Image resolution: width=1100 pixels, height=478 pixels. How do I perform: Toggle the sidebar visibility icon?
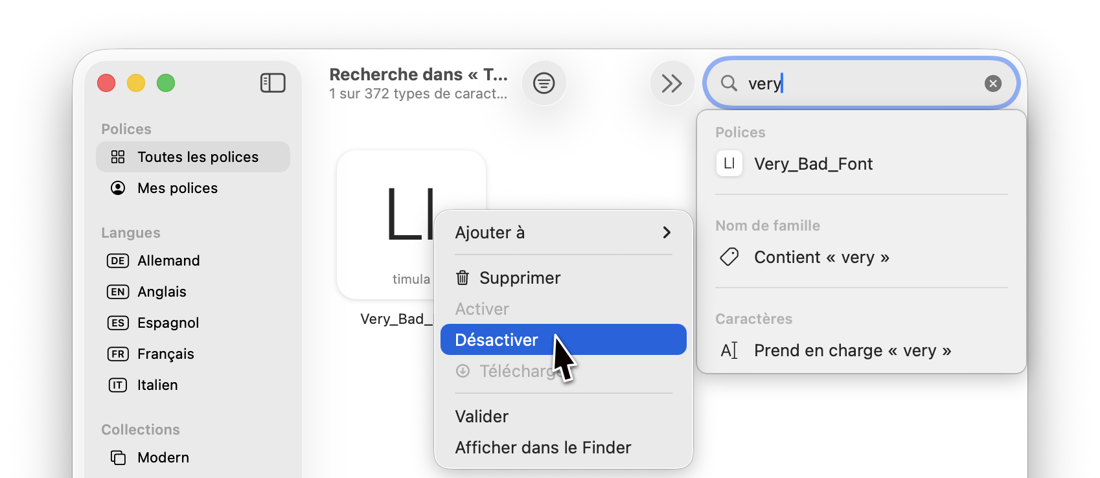[272, 83]
